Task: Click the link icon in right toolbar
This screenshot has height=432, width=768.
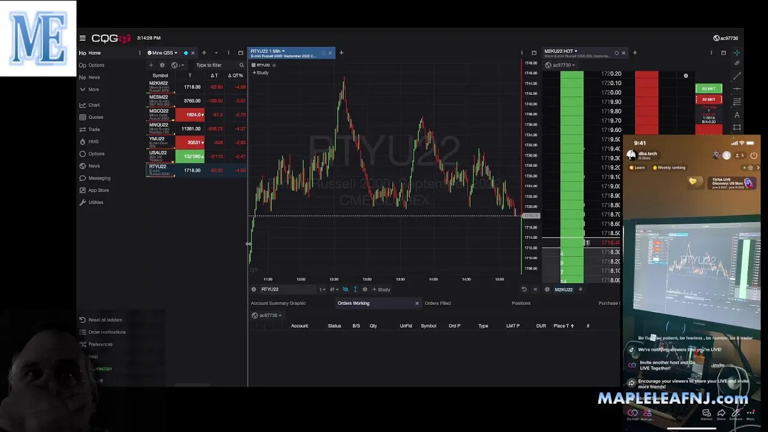Action: tap(737, 63)
